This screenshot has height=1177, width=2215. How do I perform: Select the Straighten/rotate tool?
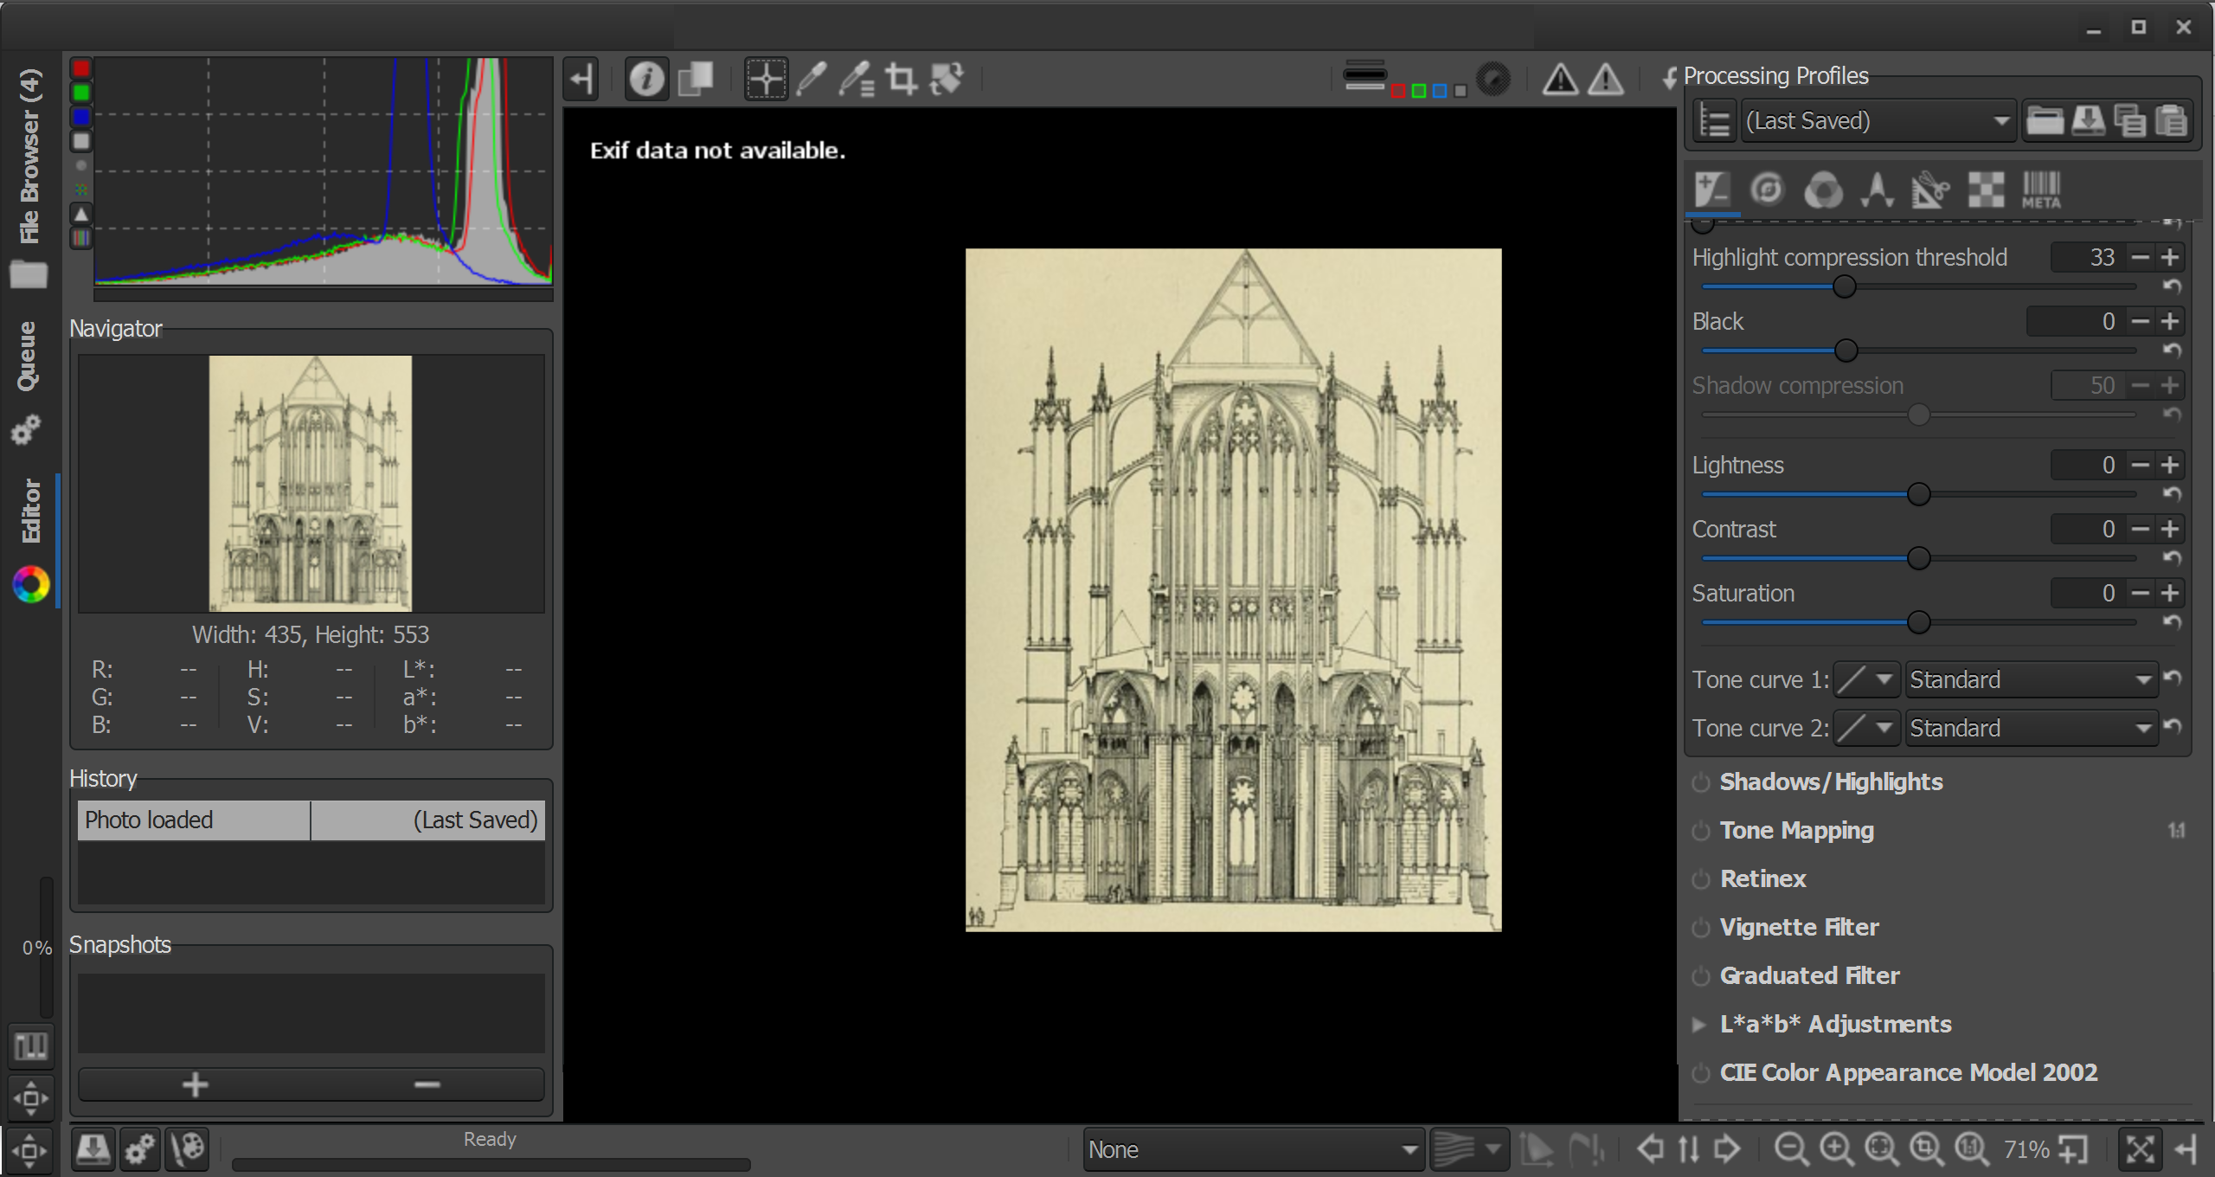point(946,80)
